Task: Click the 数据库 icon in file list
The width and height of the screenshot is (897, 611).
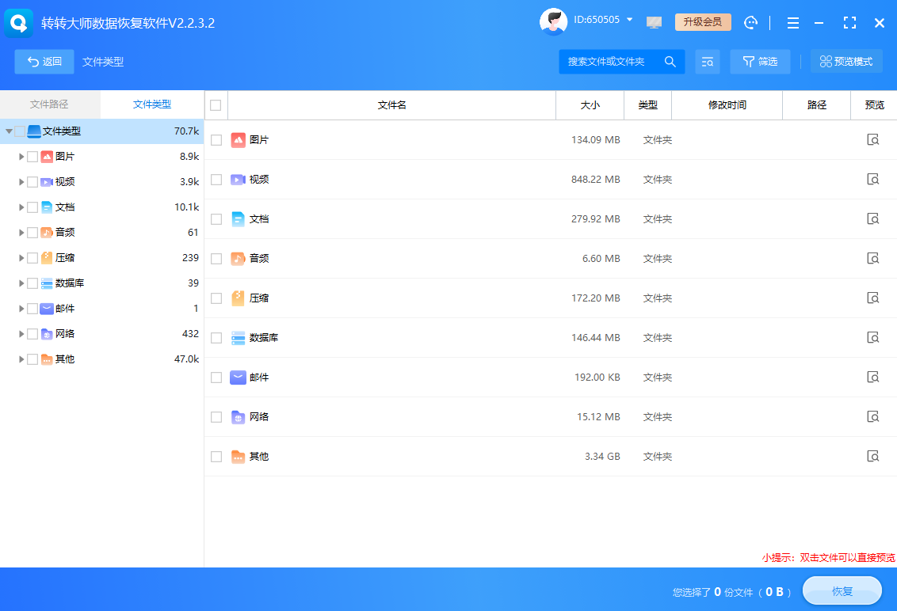Action: 238,338
